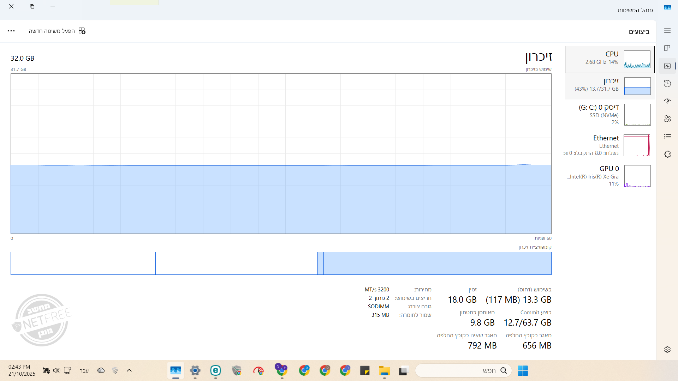Click the memory composition bar
The image size is (678, 381).
coord(281,263)
